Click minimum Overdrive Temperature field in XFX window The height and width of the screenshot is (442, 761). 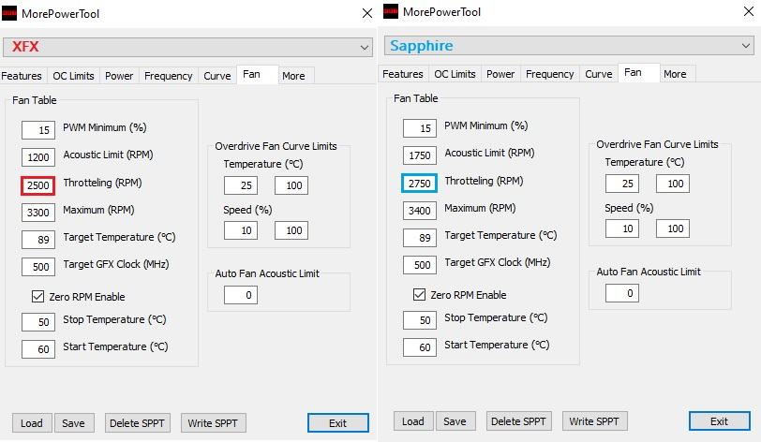pyautogui.click(x=241, y=185)
